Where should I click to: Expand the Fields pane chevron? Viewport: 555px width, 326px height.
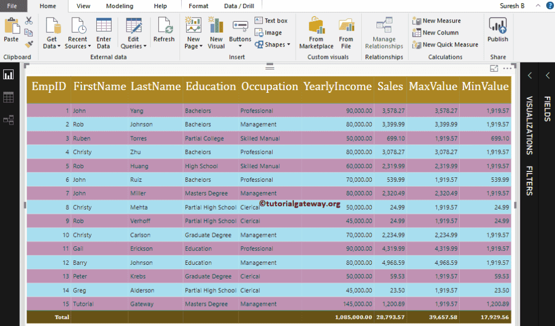coord(547,75)
